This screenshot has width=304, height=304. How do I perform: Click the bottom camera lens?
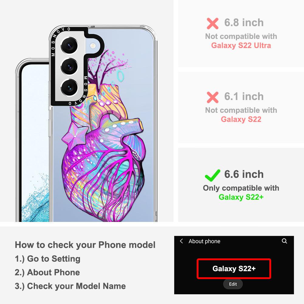69,87
